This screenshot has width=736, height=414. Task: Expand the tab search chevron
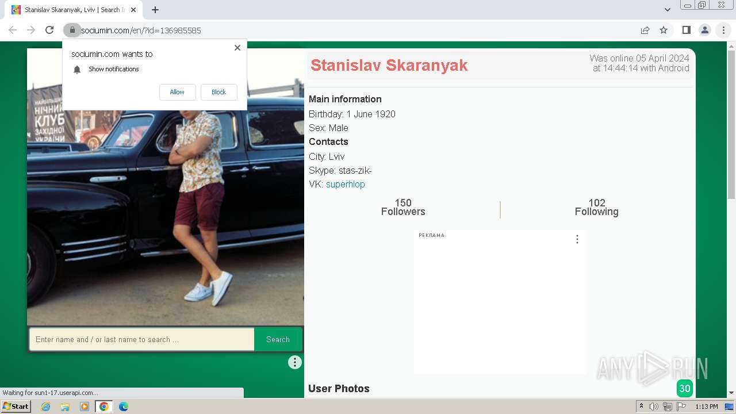tap(668, 10)
